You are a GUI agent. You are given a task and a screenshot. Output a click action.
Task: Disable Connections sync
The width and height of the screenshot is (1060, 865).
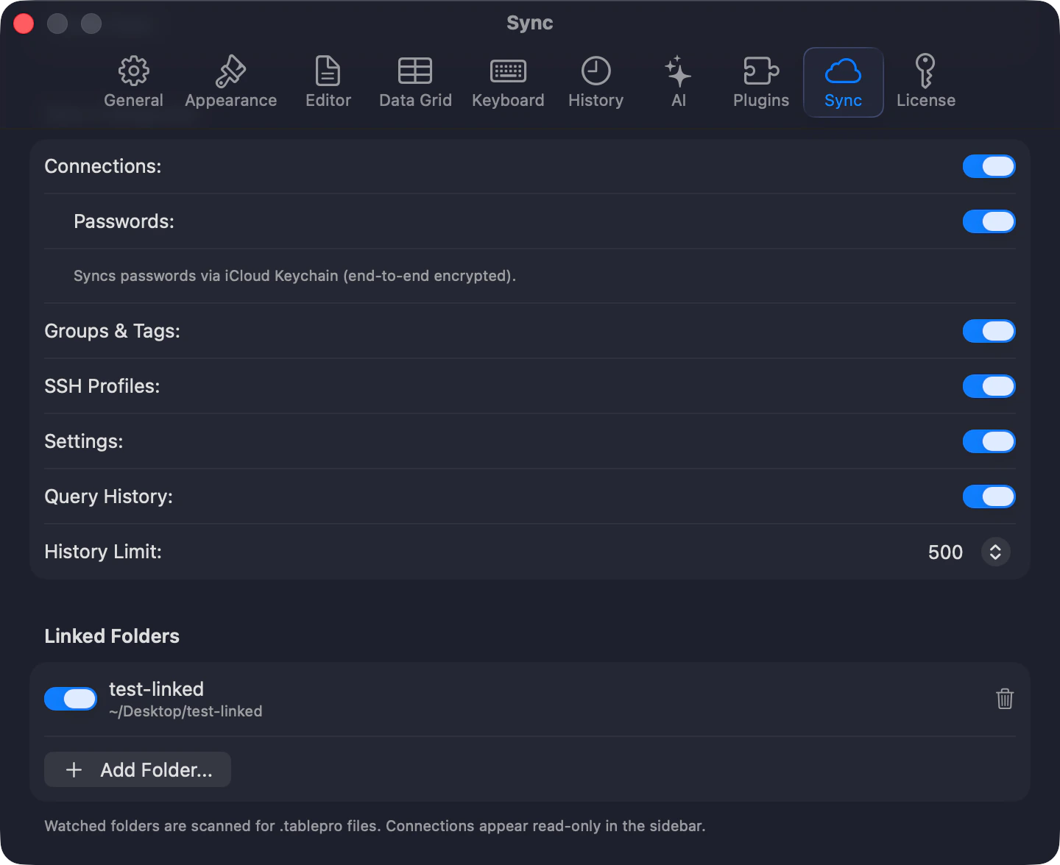[989, 166]
